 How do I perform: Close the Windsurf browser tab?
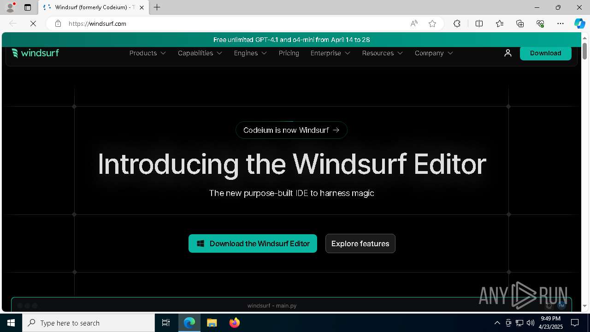pos(142,7)
